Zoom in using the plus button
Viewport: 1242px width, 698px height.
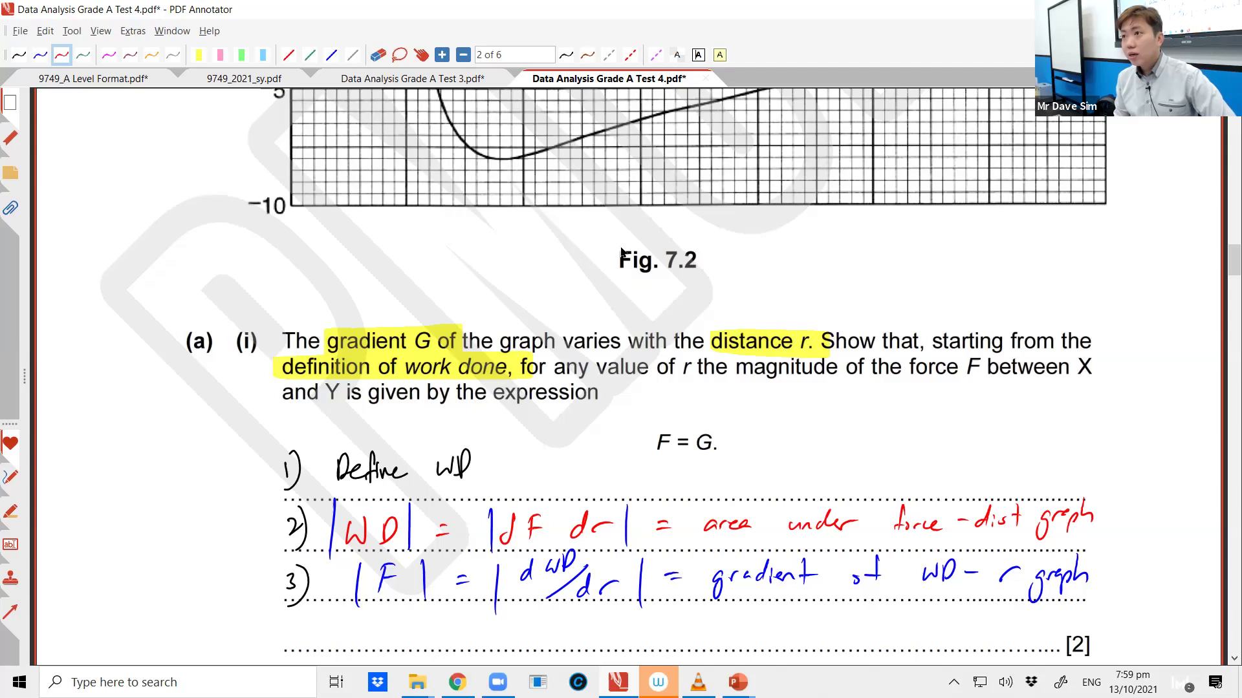(x=442, y=55)
